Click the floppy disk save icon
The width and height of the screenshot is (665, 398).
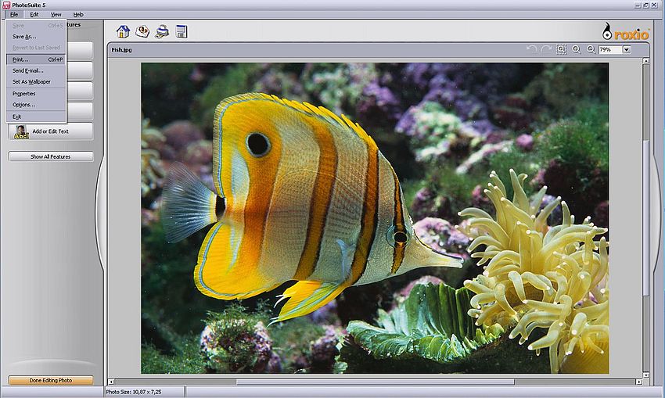point(182,32)
